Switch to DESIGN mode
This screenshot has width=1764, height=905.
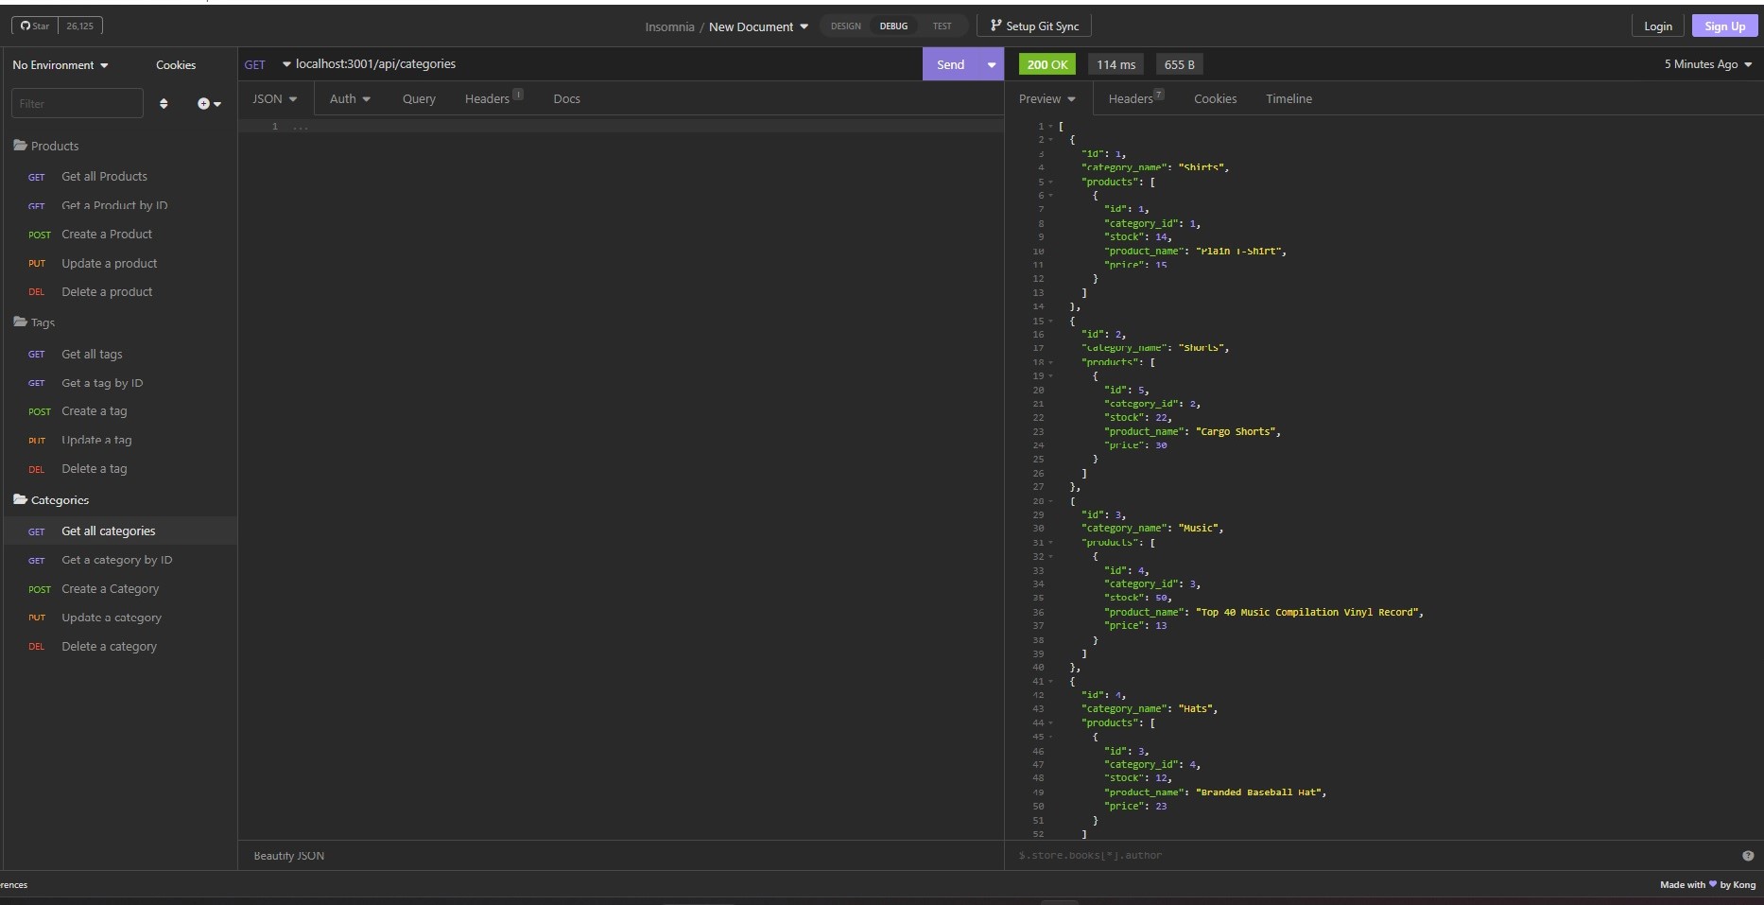click(844, 26)
